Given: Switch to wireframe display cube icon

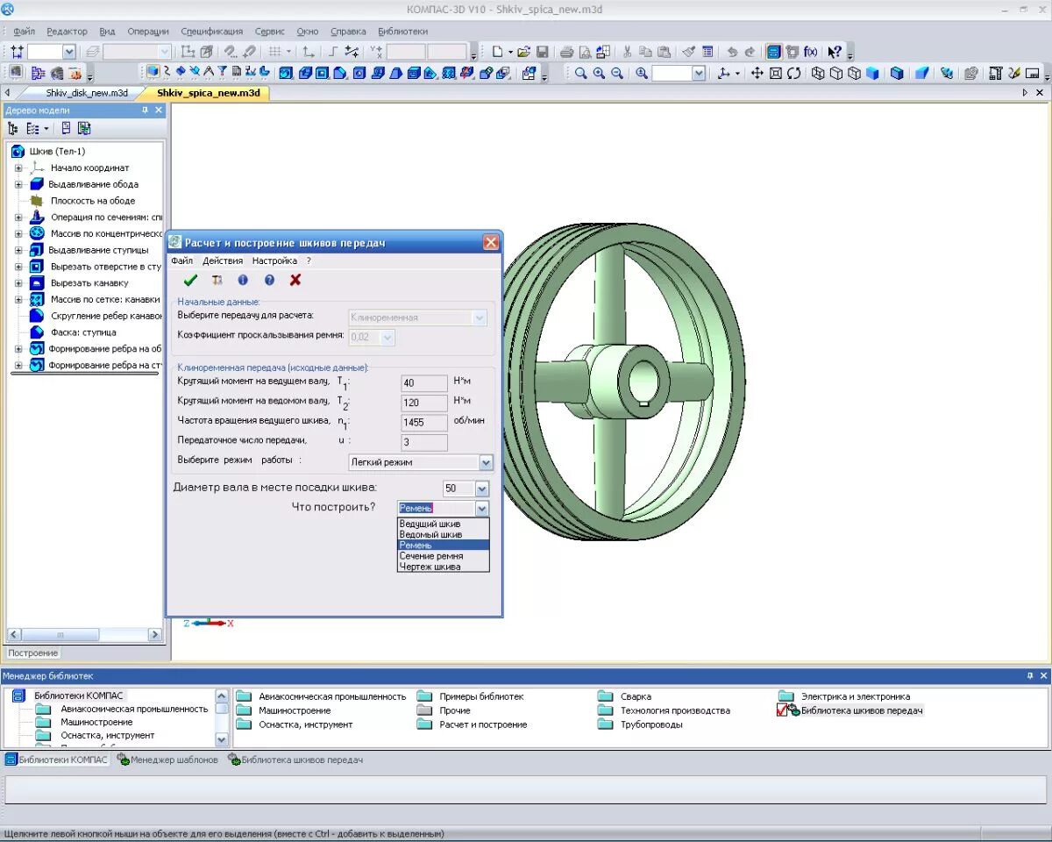Looking at the screenshot, I should coord(817,74).
